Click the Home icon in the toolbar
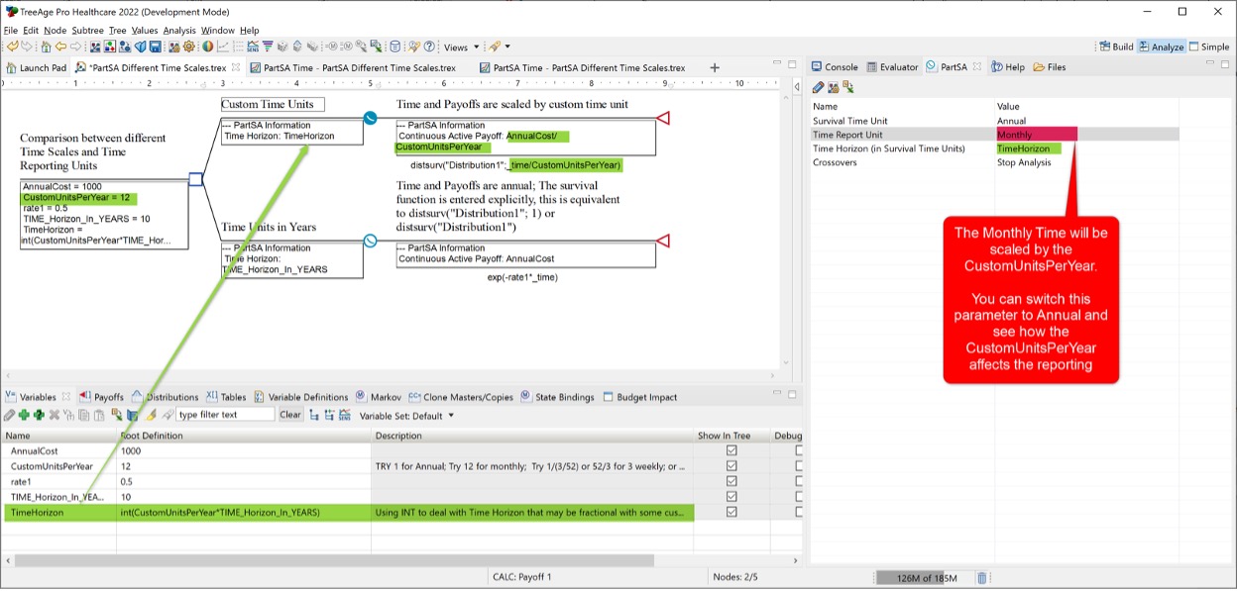 pos(46,47)
